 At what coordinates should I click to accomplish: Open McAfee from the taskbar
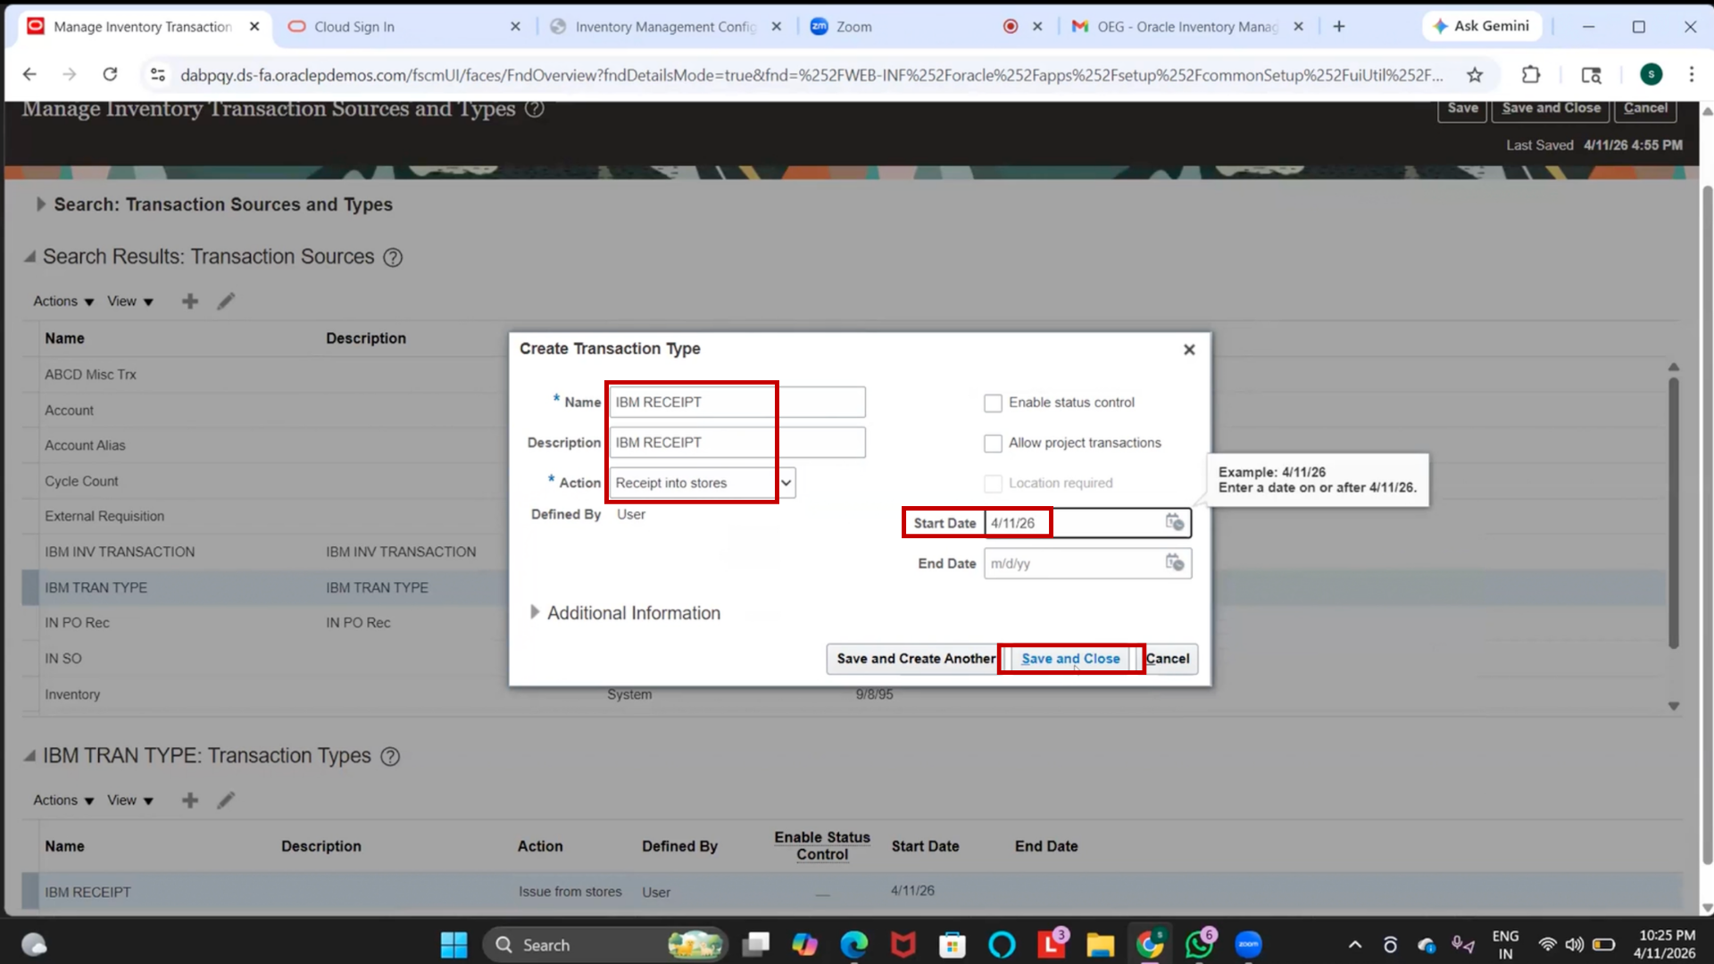tap(903, 944)
